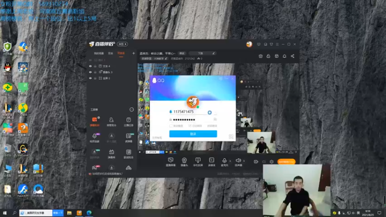386x217 pixels.
Task: Open the streamer avatar in title bar
Action: click(x=249, y=44)
